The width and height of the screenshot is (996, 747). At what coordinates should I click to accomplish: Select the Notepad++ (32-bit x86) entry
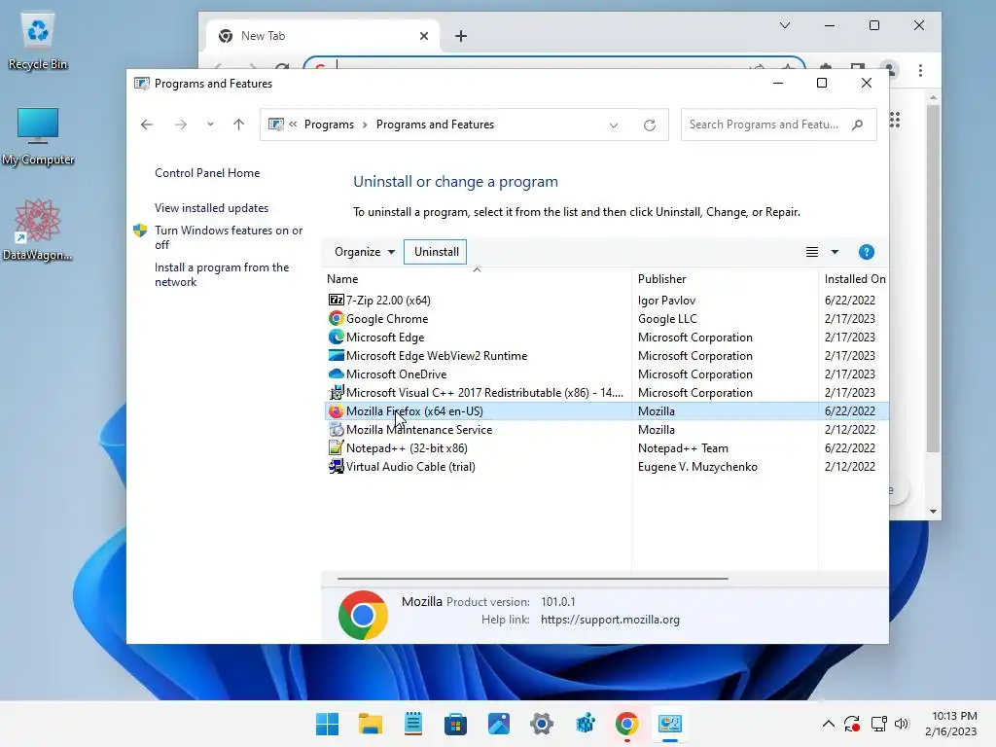(407, 447)
